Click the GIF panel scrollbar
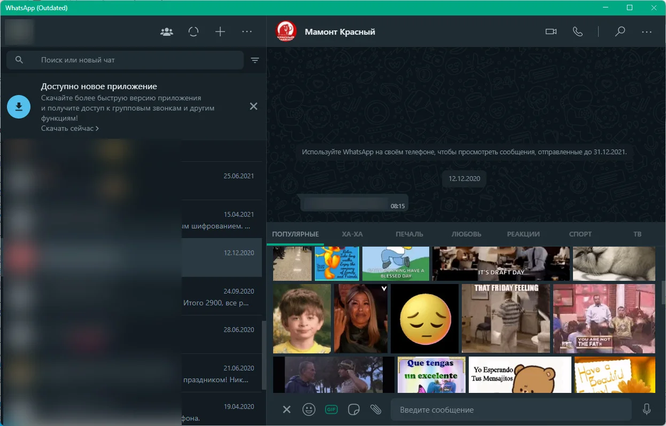 pos(663,292)
